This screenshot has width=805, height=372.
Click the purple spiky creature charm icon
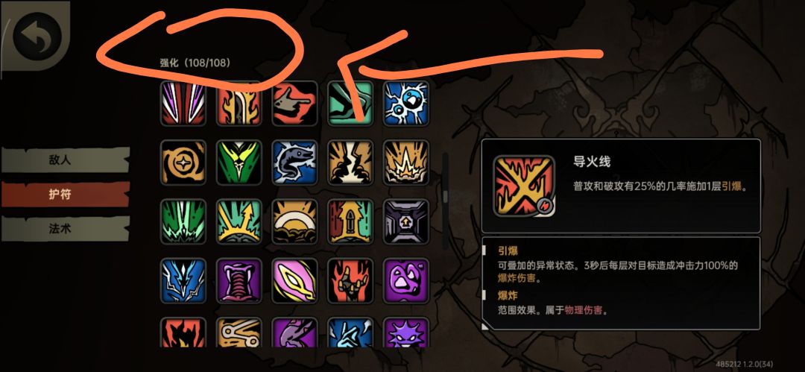coord(406,332)
